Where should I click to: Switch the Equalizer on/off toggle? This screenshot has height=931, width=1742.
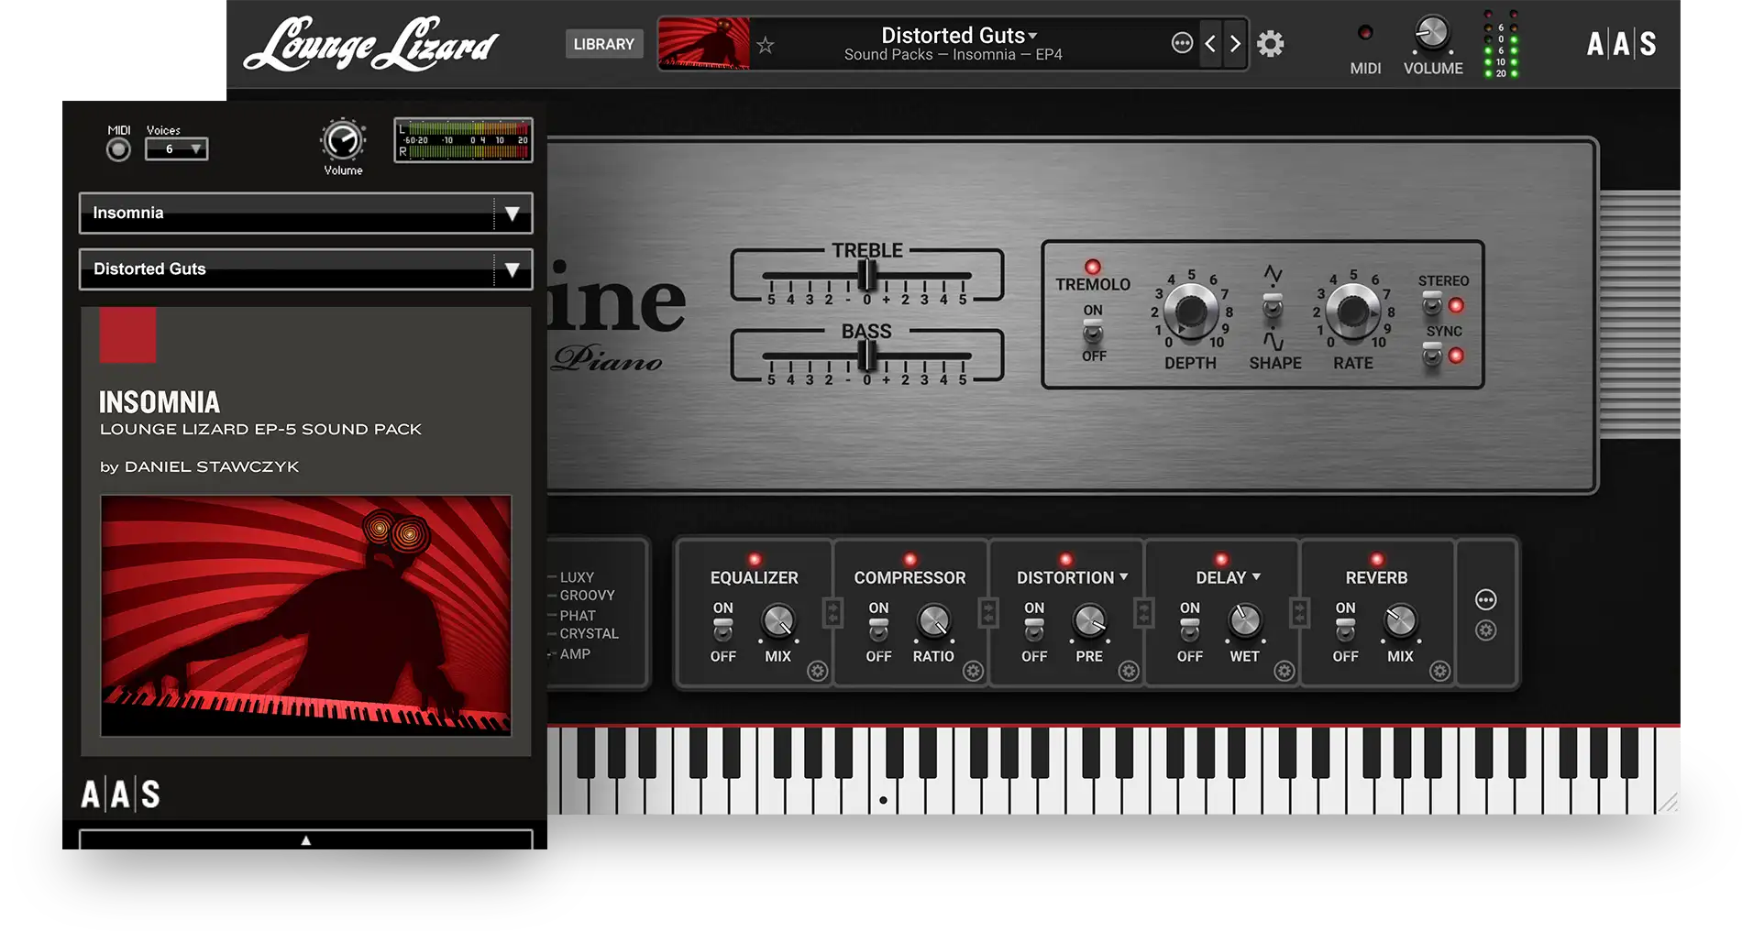(x=722, y=630)
